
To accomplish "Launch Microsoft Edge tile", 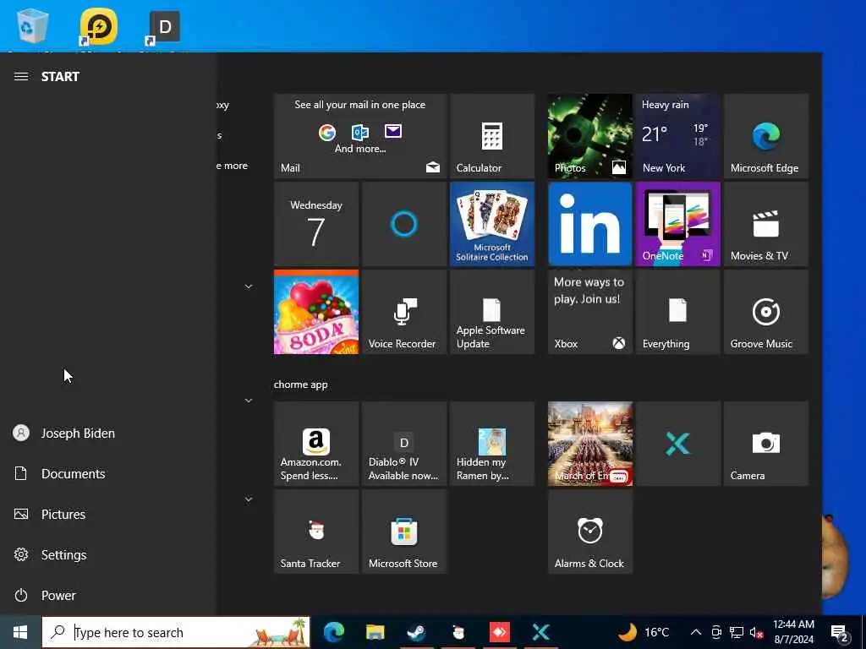I will click(x=766, y=136).
